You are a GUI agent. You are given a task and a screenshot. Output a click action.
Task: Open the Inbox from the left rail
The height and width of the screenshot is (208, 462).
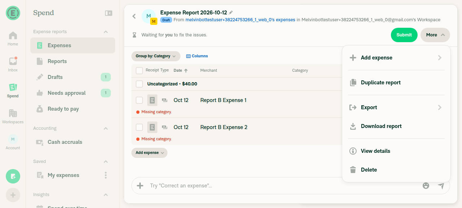point(13,65)
